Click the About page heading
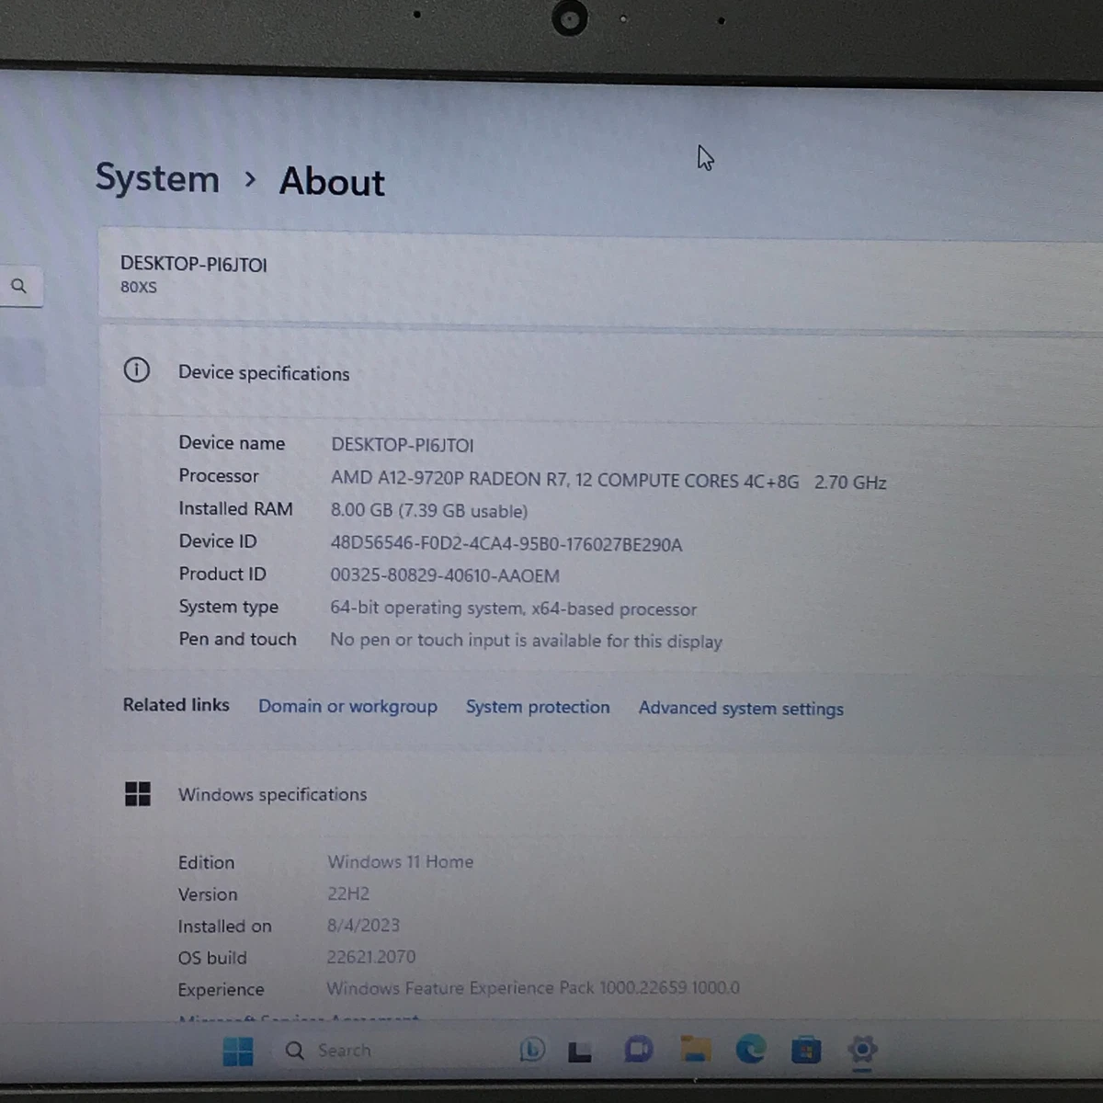 coord(332,181)
